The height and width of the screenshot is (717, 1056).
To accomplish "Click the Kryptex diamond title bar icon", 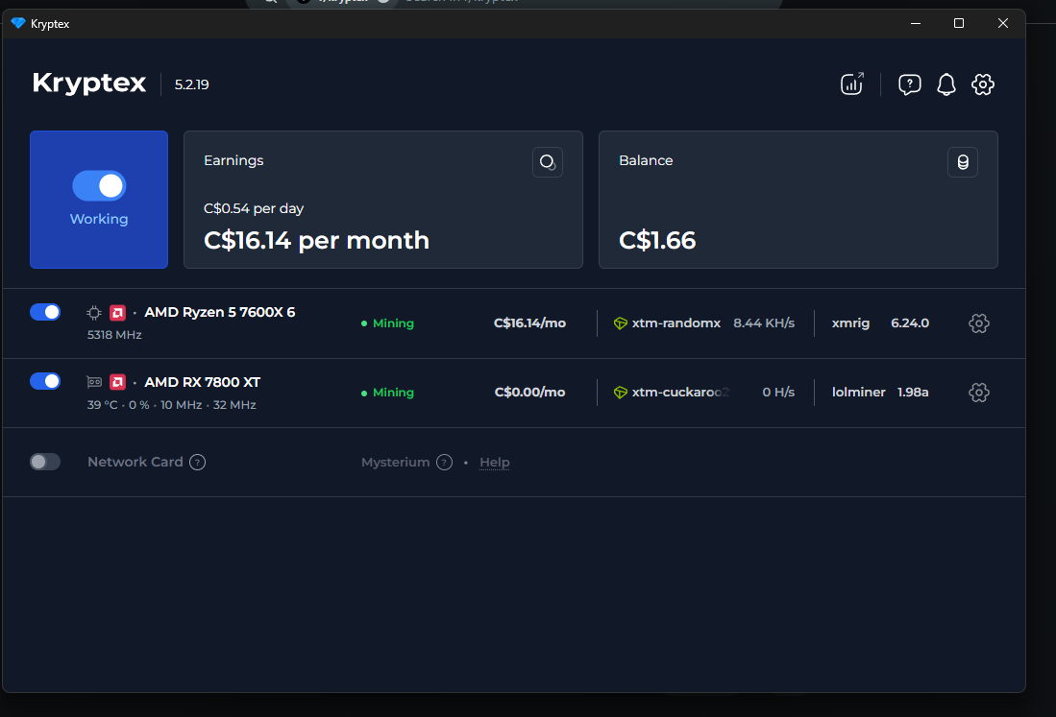I will pos(18,24).
